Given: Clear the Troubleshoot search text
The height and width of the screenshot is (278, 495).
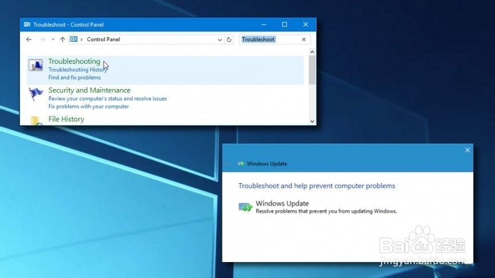Looking at the screenshot, I should [304, 39].
